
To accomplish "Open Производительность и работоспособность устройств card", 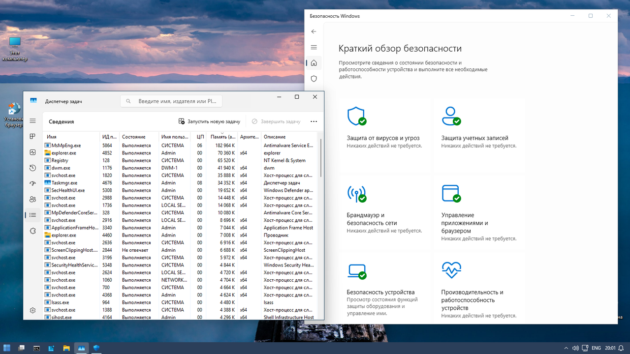I will [478, 289].
